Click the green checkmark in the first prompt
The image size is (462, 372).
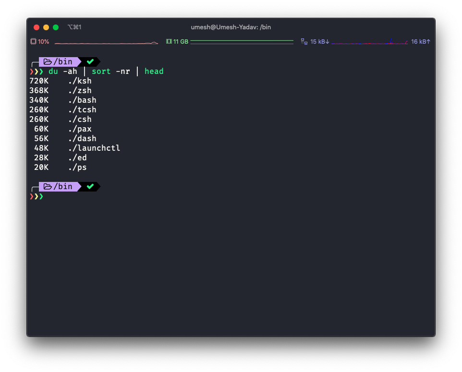pos(90,61)
